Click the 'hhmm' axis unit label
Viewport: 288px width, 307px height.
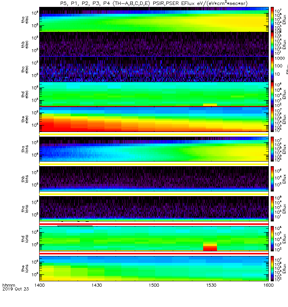(x=9, y=285)
